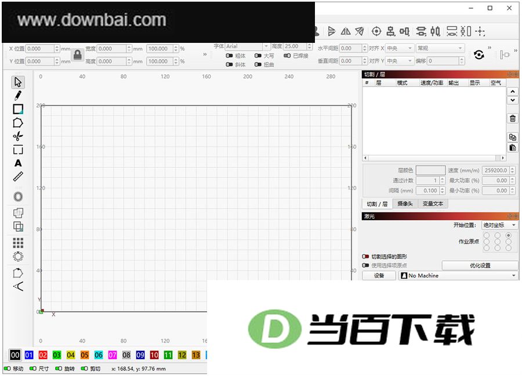Open the circular array tool

(x=18, y=256)
